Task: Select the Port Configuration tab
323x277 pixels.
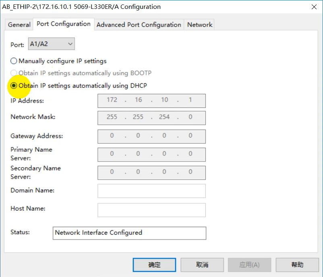Action: tap(64, 24)
